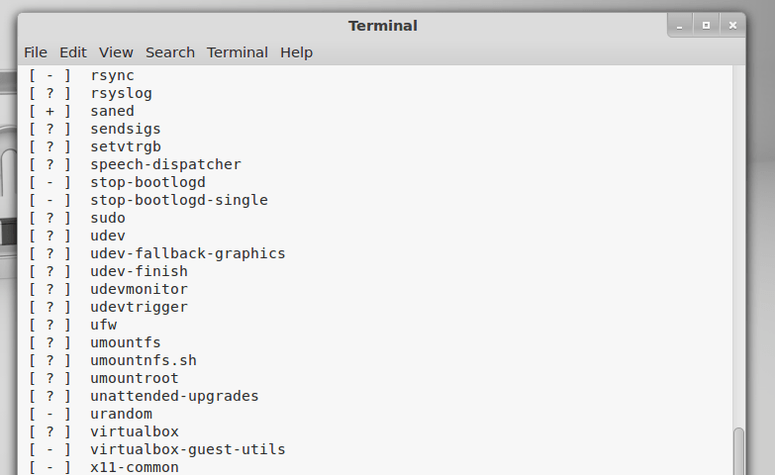The height and width of the screenshot is (475, 775).
Task: Click the umountnfs.sh entry
Action: (143, 360)
